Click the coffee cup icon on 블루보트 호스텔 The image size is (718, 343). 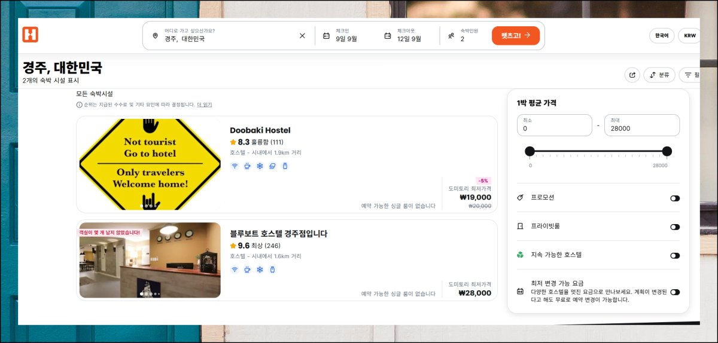pos(247,269)
